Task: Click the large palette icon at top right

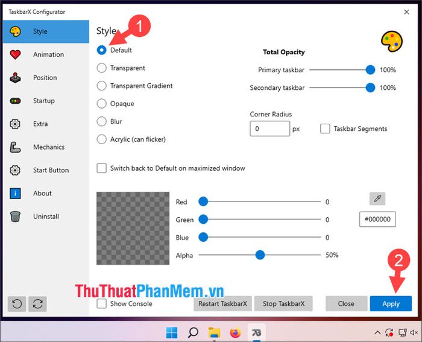Action: click(x=392, y=41)
